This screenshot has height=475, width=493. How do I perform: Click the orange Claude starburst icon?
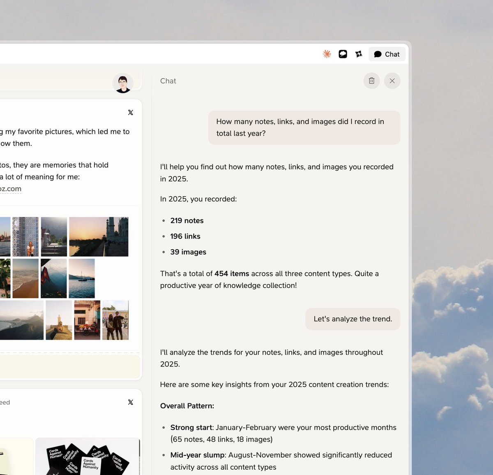pos(327,54)
